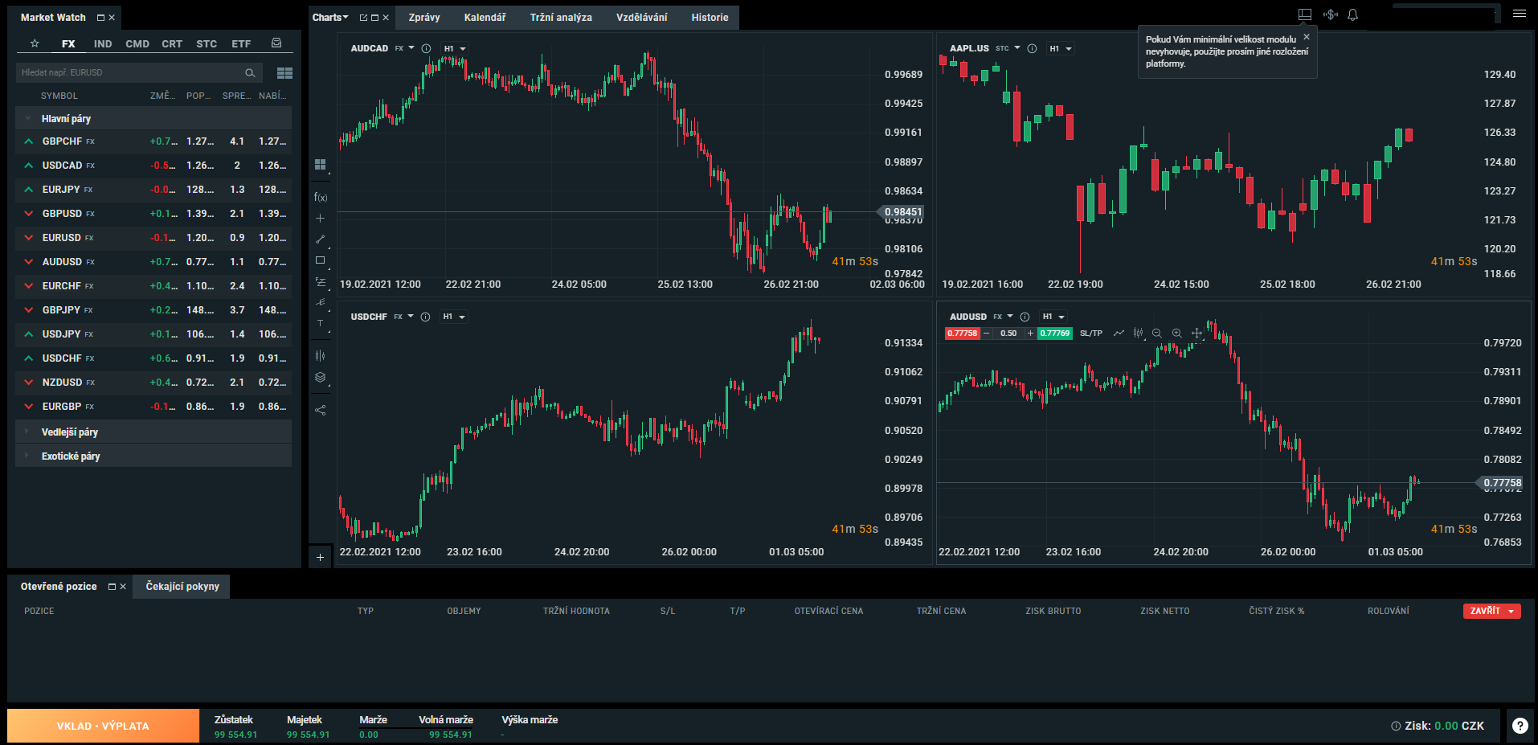
Task: Click the zoom out icon on AUDUSD chart
Action: point(1157,333)
